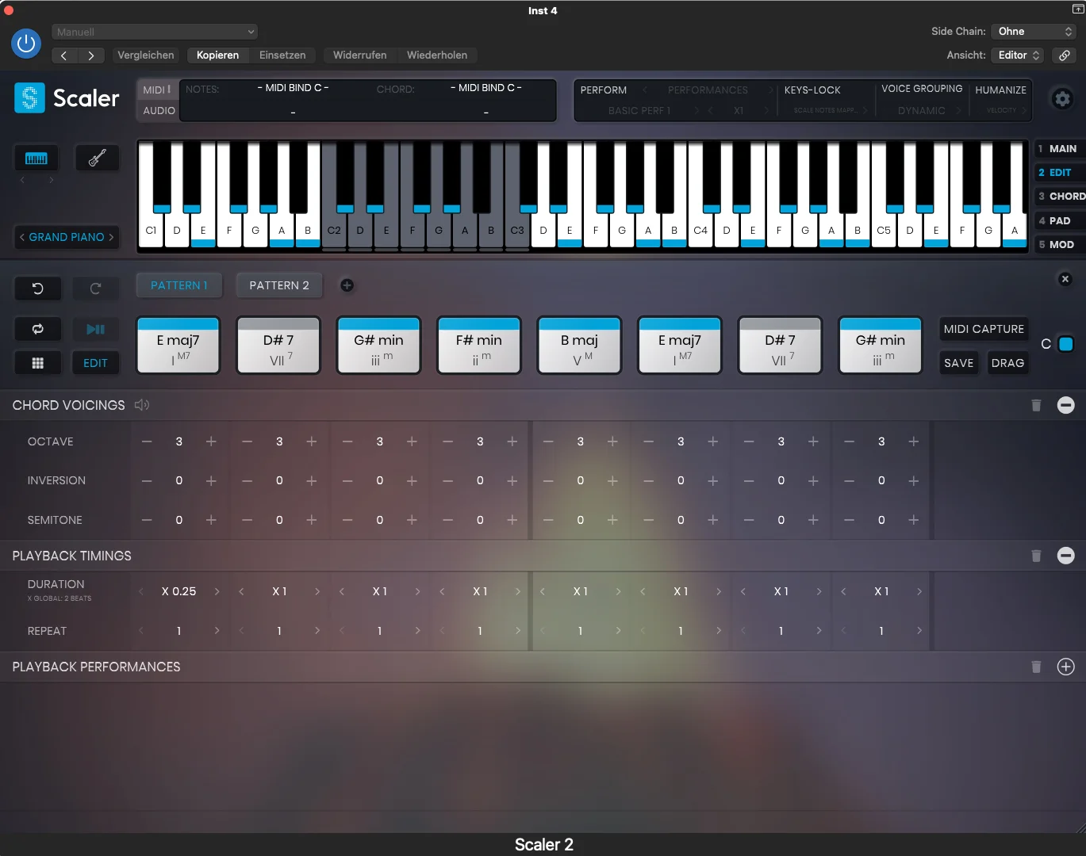
Task: Toggle loop playback icon
Action: [x=37, y=329]
